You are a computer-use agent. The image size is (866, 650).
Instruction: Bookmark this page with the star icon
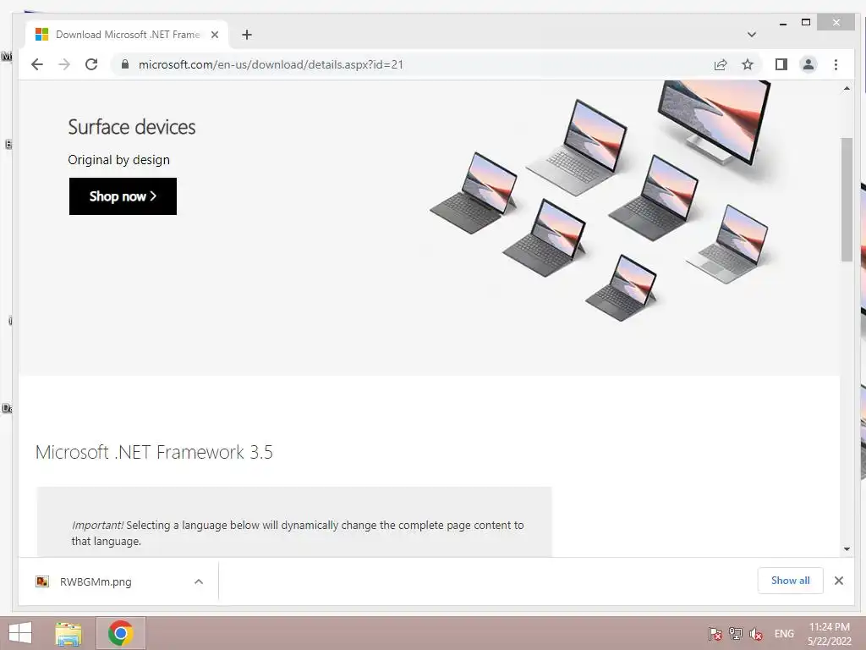pos(748,64)
